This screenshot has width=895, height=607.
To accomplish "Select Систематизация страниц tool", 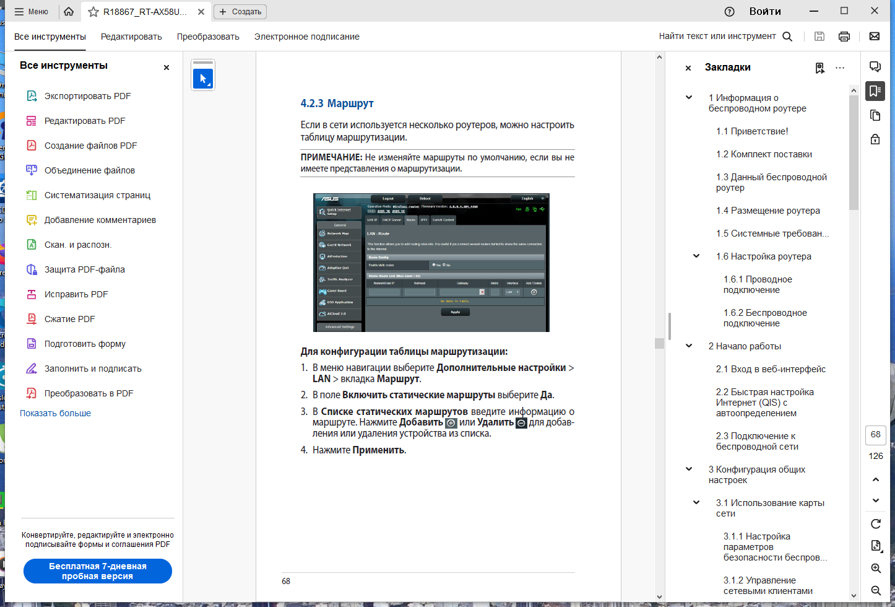I will click(97, 195).
